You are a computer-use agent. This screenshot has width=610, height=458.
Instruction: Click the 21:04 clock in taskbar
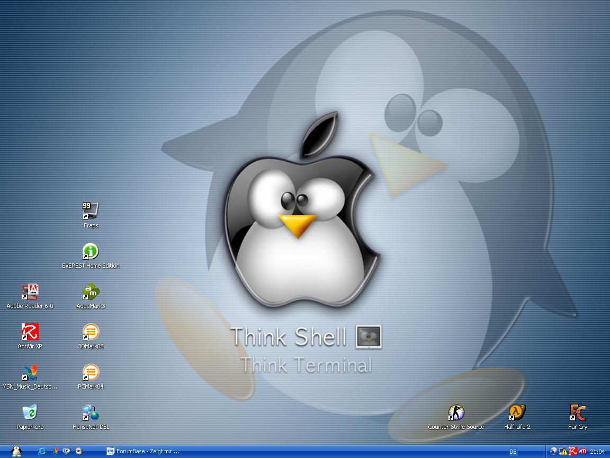pyautogui.click(x=597, y=452)
